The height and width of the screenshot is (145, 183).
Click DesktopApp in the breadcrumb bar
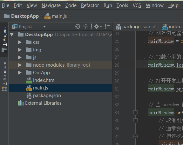pyautogui.click(x=25, y=16)
